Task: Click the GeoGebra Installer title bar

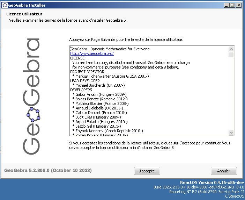Action: [105, 5]
